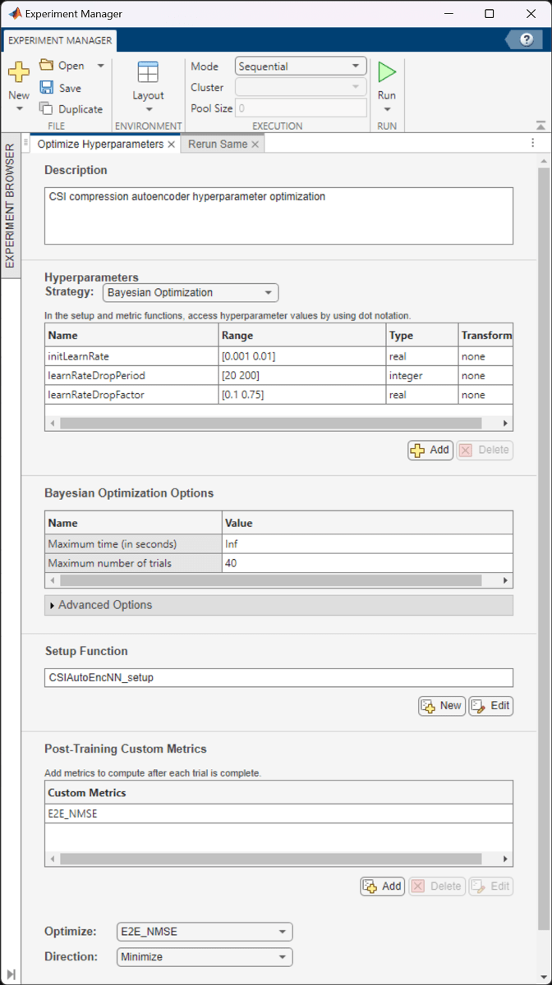Screen dimensions: 552x985
Task: Switch to the Rerun Same tab
Action: 217,144
